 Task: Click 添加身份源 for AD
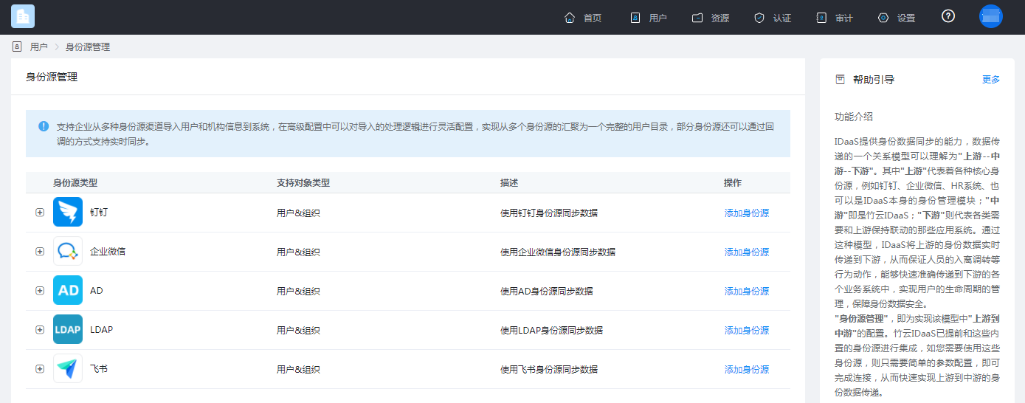coord(747,292)
